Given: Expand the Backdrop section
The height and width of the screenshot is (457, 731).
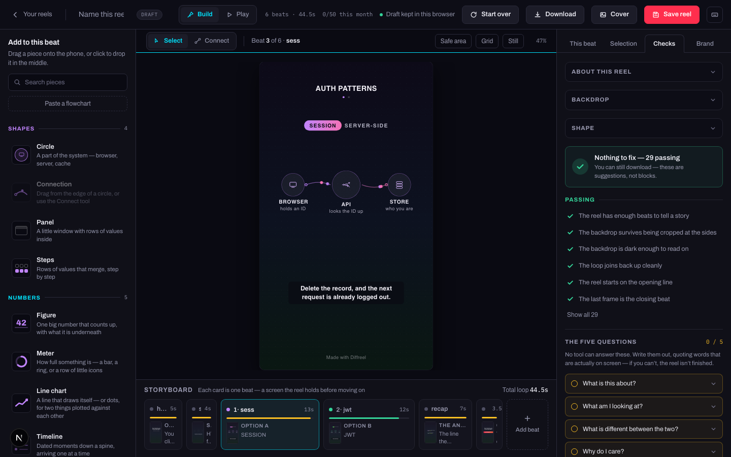Looking at the screenshot, I should pyautogui.click(x=644, y=100).
